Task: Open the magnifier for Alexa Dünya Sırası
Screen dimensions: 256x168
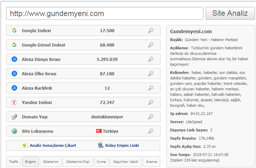Action: (x=151, y=59)
